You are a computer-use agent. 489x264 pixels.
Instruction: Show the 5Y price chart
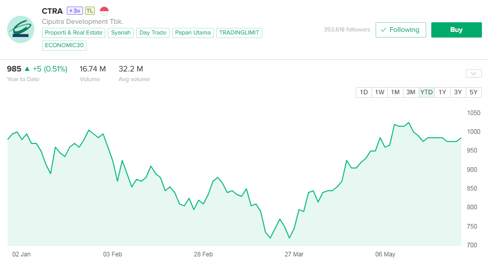coord(473,92)
